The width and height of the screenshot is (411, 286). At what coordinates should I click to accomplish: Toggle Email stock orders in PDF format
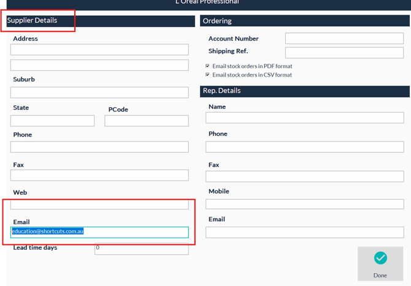(208, 66)
